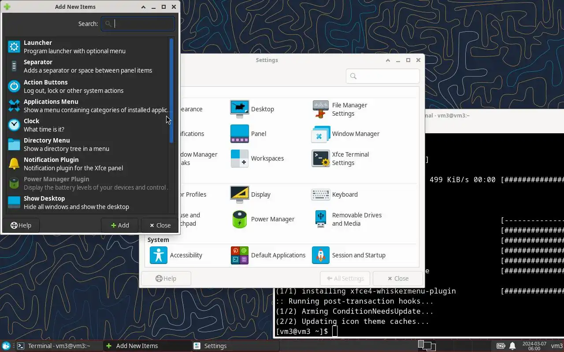Viewport: 564px width, 352px height.
Task: Open Window Manager icon in Settings
Action: pyautogui.click(x=320, y=134)
